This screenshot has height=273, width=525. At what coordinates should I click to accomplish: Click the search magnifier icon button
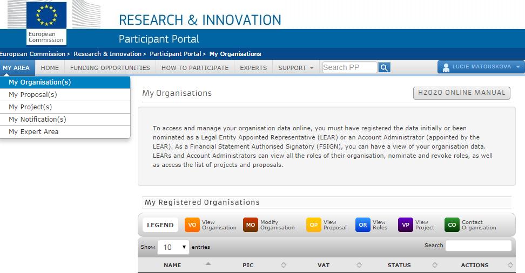pyautogui.click(x=384, y=67)
